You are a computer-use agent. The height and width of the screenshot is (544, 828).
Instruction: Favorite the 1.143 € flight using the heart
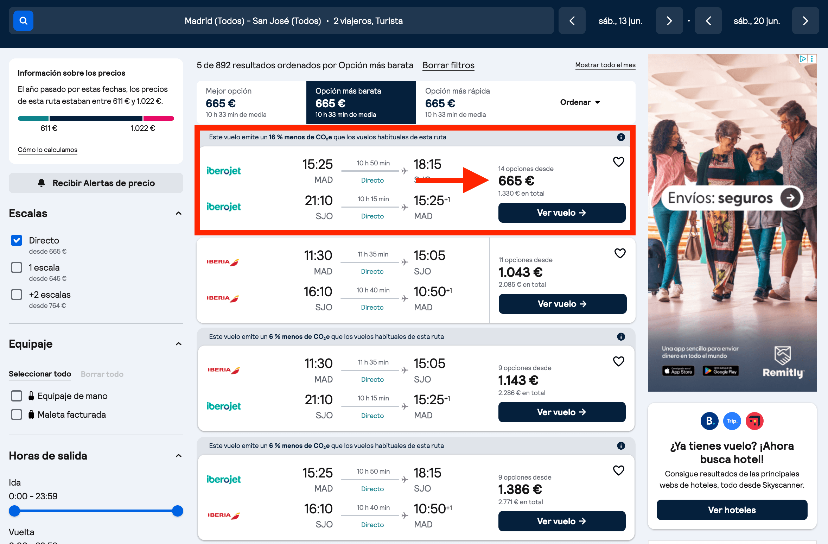[618, 361]
